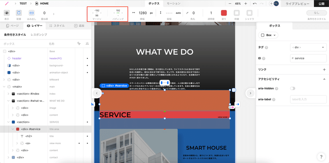
Task: Edit the ID field containing service
Action: pyautogui.click(x=308, y=58)
